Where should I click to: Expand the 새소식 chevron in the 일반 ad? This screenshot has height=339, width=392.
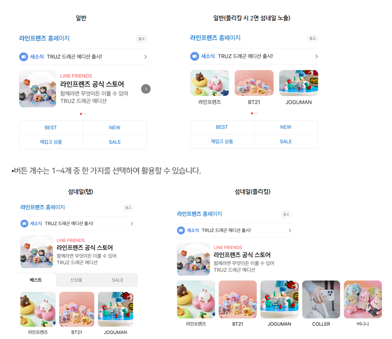click(x=145, y=57)
